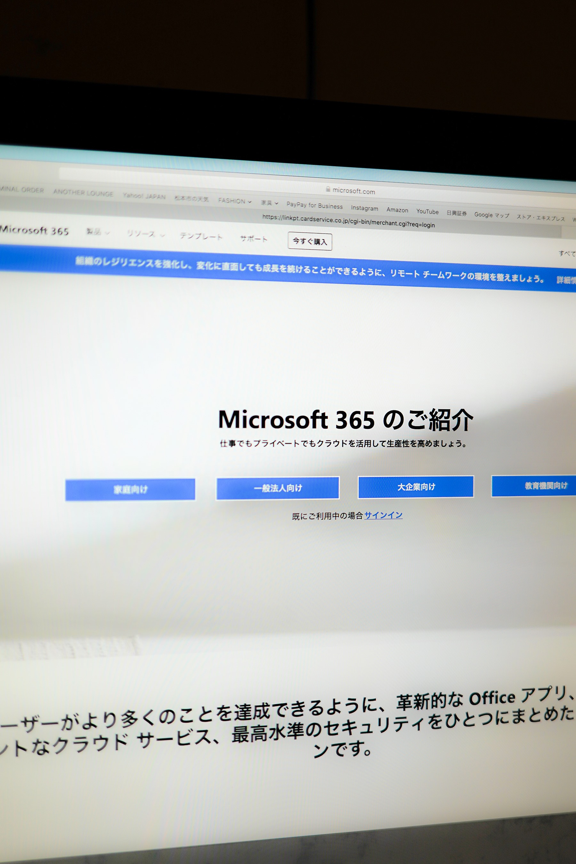Click the 今すぐ購入 button
The image size is (576, 864).
pyautogui.click(x=310, y=241)
